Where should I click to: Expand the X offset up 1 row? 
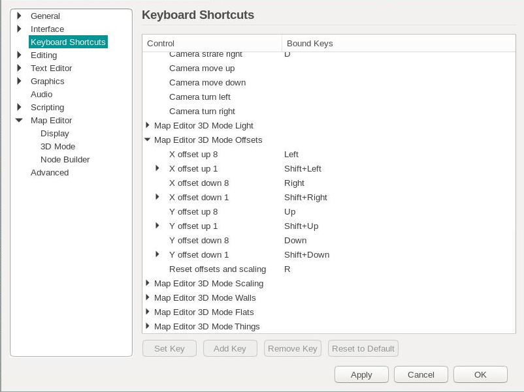[x=157, y=168]
